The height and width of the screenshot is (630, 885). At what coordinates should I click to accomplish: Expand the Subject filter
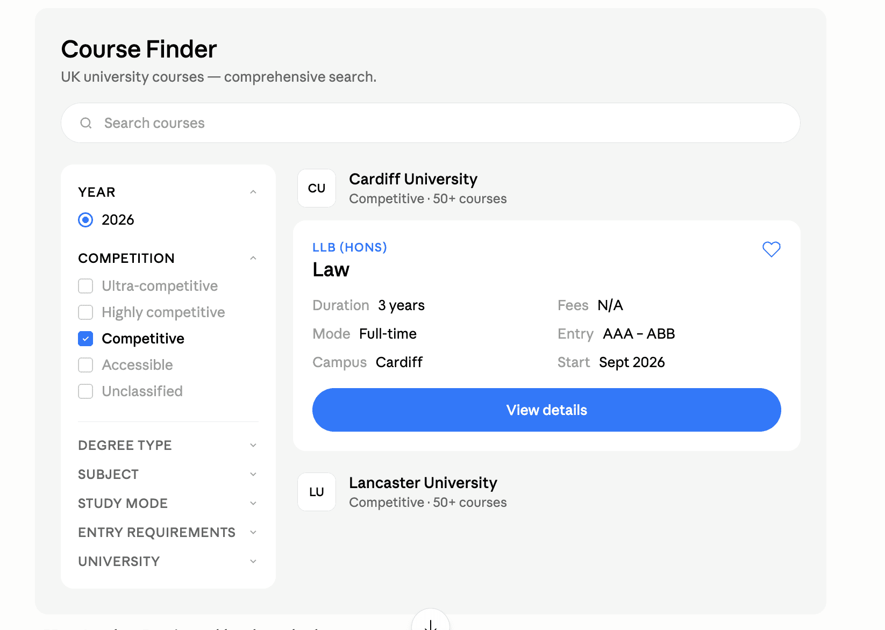pos(253,475)
